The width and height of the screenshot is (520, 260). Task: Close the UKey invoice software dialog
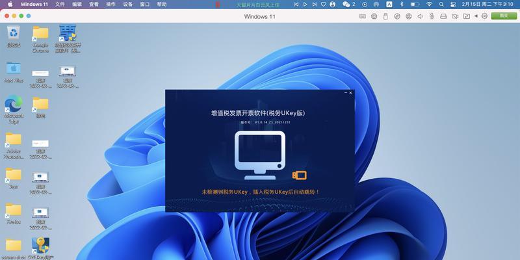tap(350, 93)
